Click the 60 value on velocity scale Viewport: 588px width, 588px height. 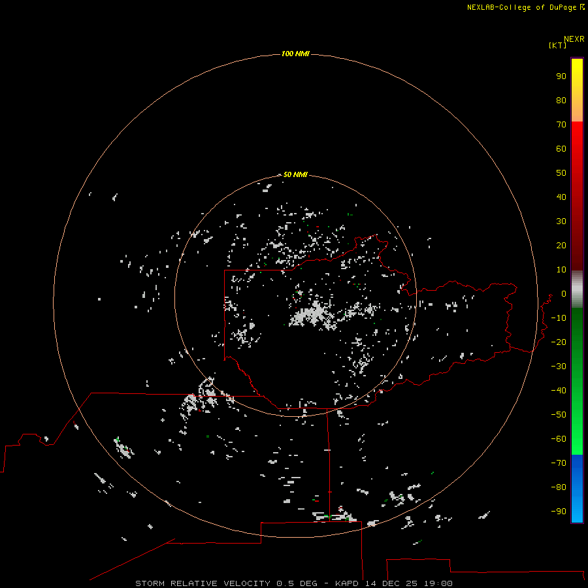[x=561, y=148]
